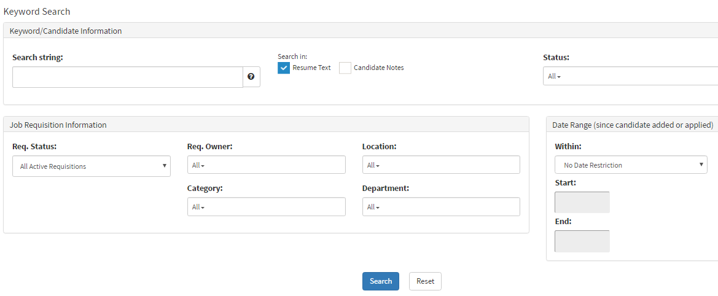This screenshot has height=296, width=718.
Task: Open the Location dropdown
Action: pos(440,165)
